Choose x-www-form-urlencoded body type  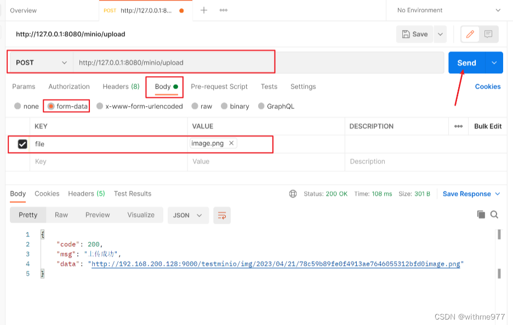(x=99, y=106)
